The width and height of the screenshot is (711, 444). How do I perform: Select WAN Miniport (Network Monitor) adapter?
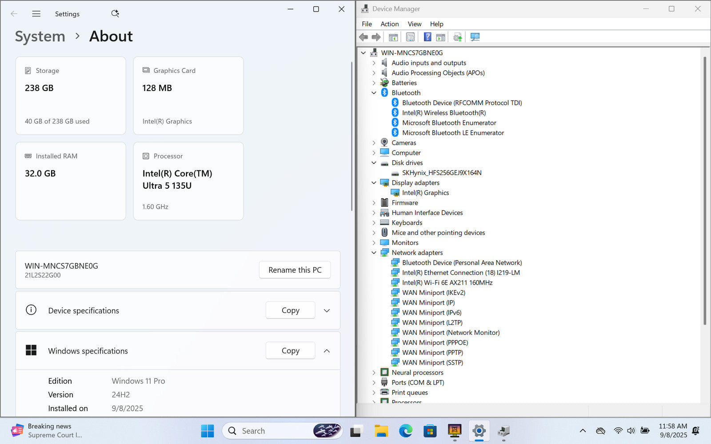451,333
